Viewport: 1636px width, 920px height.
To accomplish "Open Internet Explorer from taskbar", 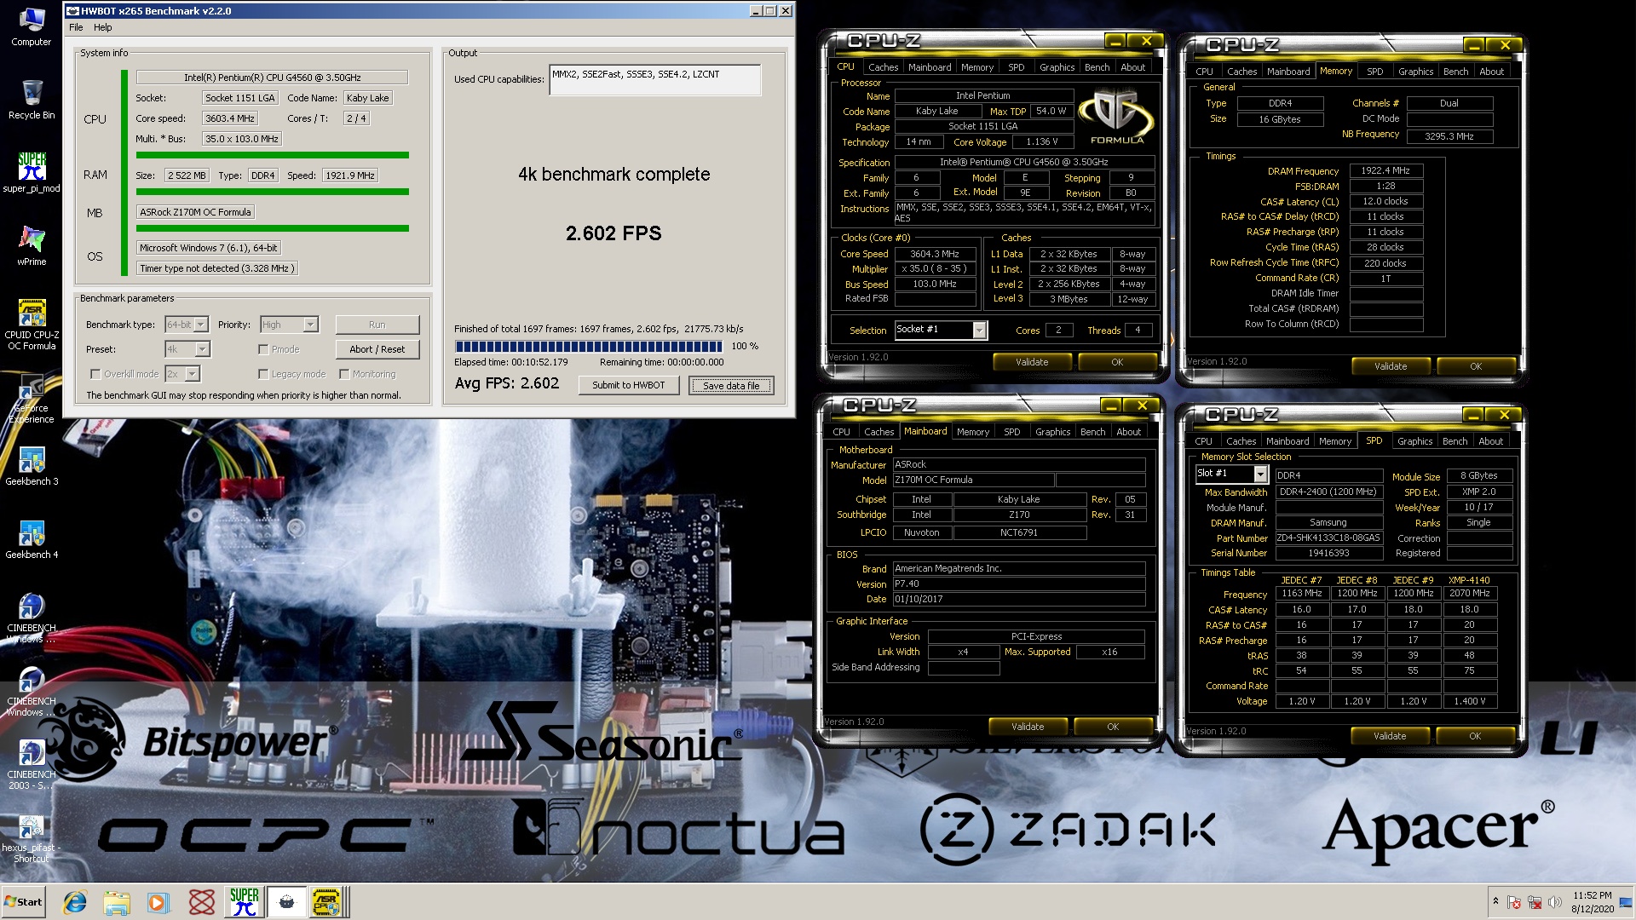I will [x=75, y=902].
